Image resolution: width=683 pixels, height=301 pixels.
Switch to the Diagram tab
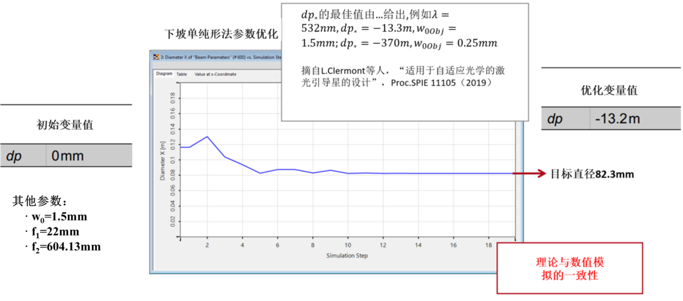click(164, 74)
